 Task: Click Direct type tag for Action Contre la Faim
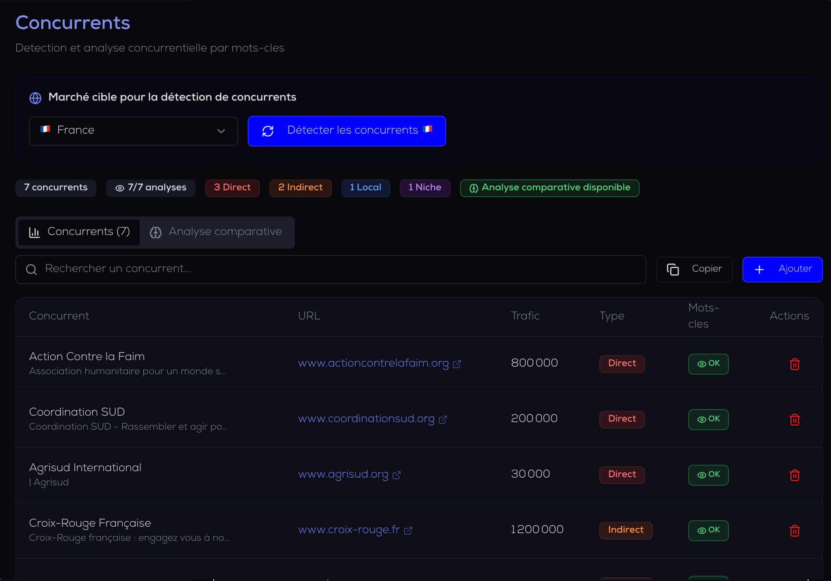[x=622, y=364]
